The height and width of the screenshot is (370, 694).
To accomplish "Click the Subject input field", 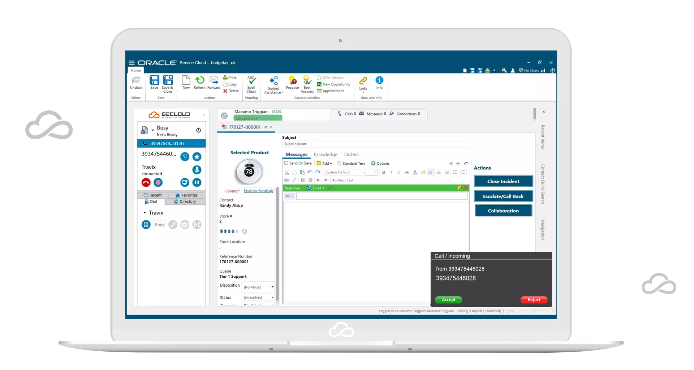I will 376,144.
